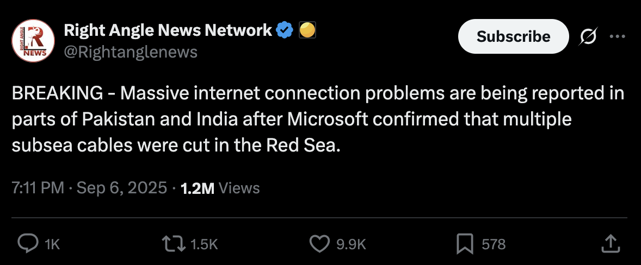Viewport: 641px width, 265px height.
Task: Click the Grok explain icon
Action: point(589,36)
